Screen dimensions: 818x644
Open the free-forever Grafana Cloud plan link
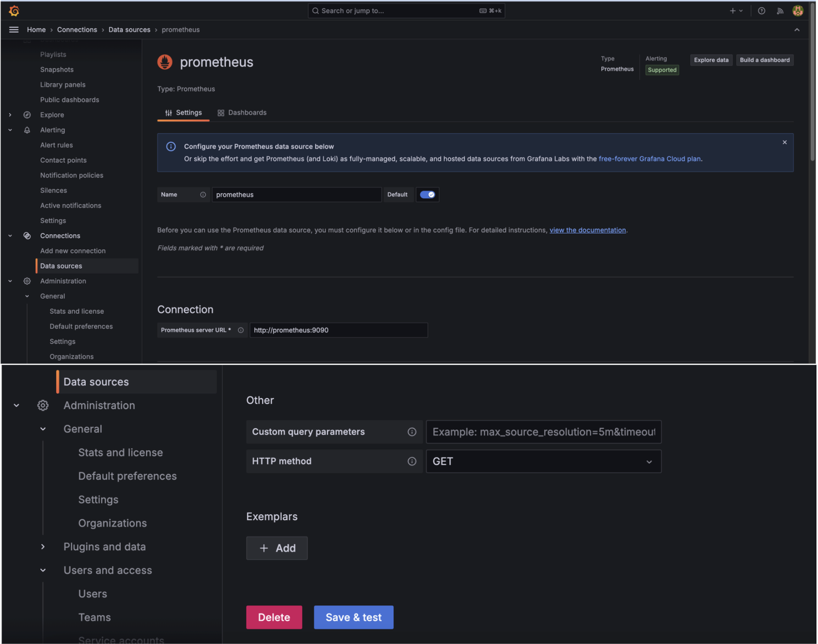(x=650, y=159)
